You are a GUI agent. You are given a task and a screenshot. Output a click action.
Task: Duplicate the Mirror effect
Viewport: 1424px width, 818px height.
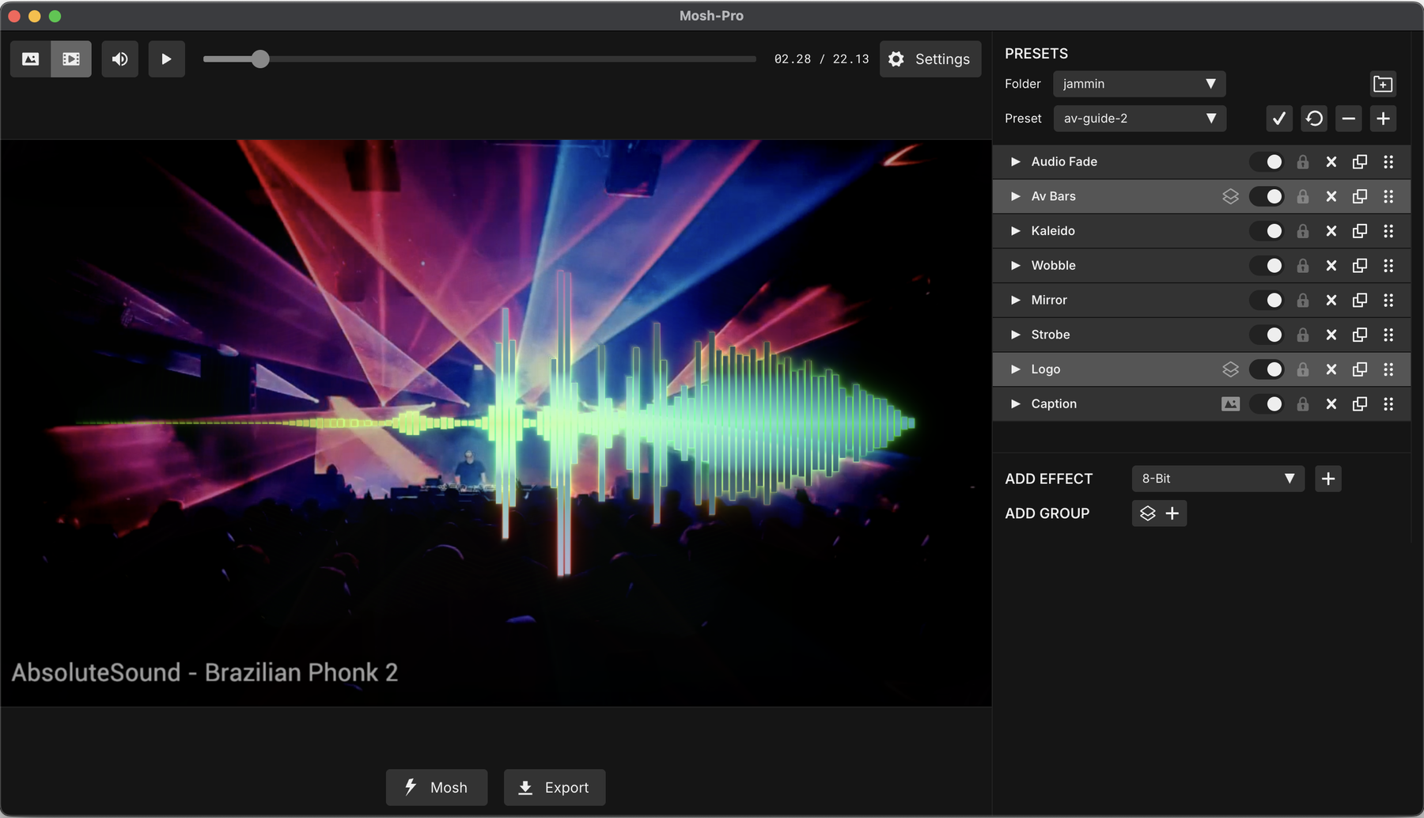pos(1360,300)
